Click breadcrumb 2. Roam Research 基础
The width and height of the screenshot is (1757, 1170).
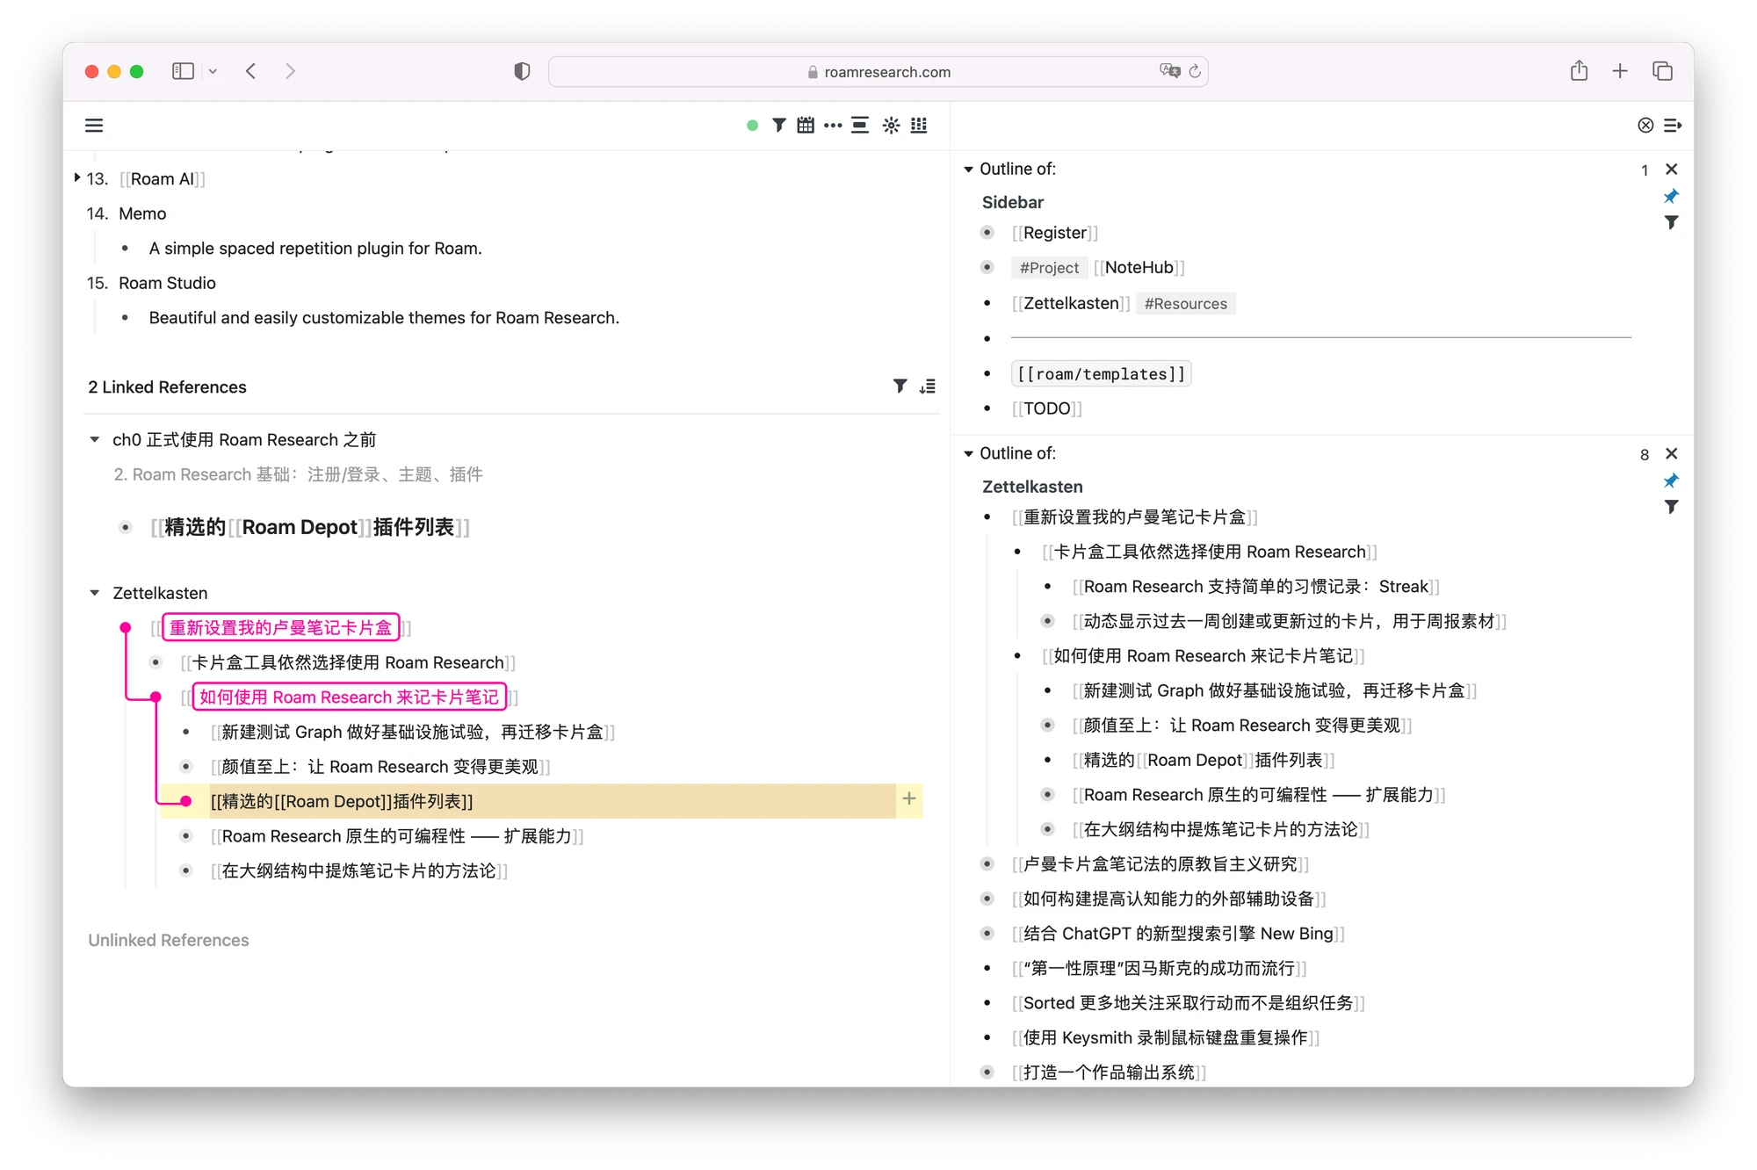pos(298,474)
